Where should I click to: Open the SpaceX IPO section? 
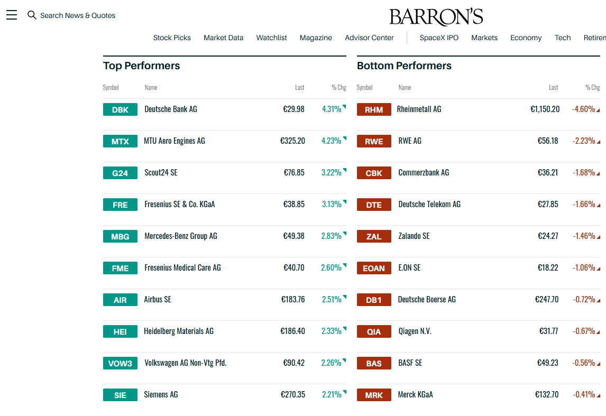click(x=439, y=38)
